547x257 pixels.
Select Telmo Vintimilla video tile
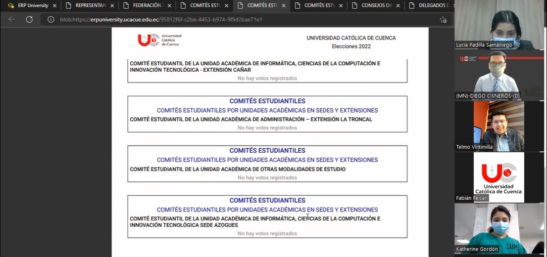pyautogui.click(x=499, y=126)
